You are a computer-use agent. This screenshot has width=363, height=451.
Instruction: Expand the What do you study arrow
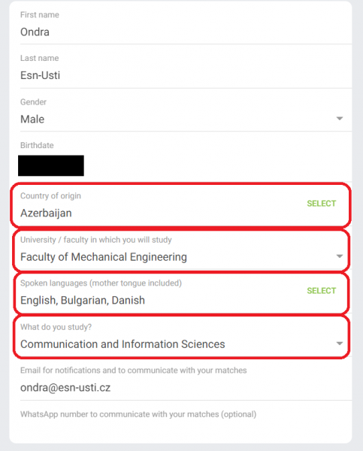(340, 344)
